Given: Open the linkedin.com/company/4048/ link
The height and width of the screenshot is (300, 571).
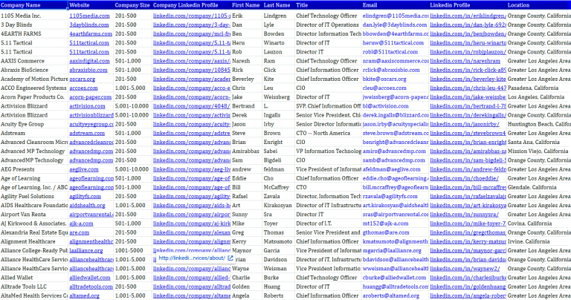Looking at the screenshot, I should point(192,106).
